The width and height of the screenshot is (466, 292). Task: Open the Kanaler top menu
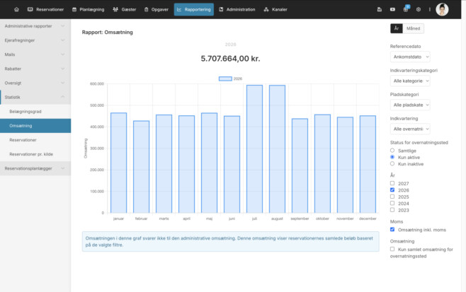click(275, 9)
